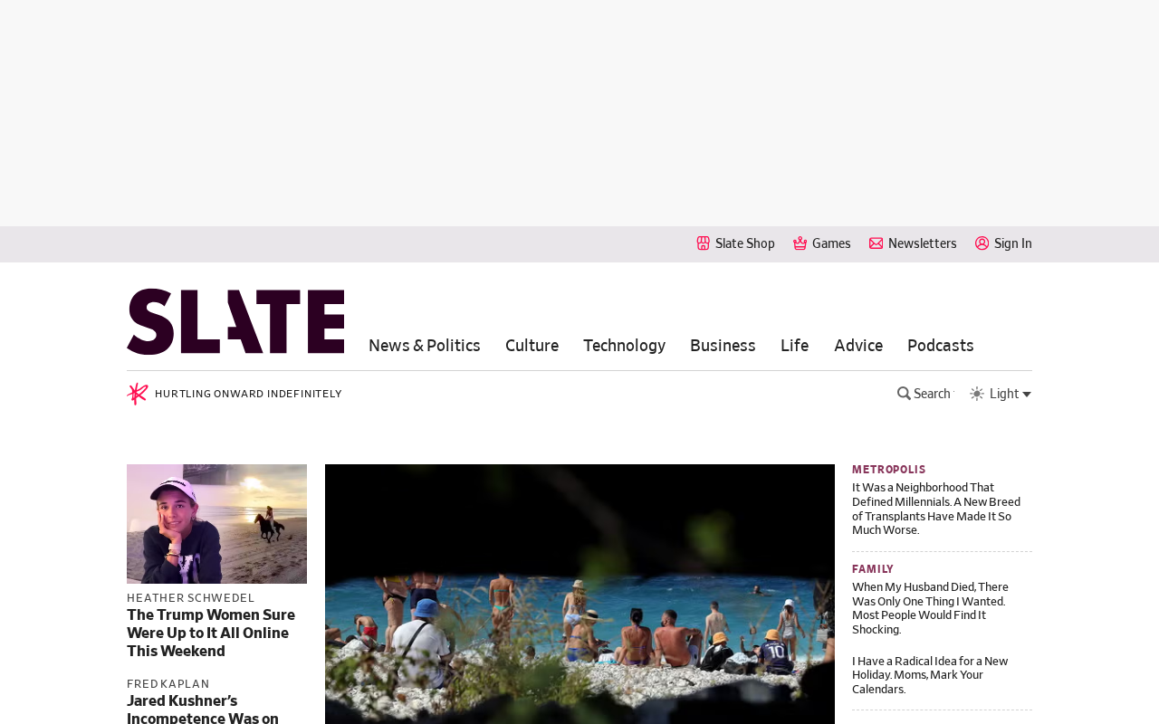Open the News & Politics menu

pyautogui.click(x=425, y=346)
